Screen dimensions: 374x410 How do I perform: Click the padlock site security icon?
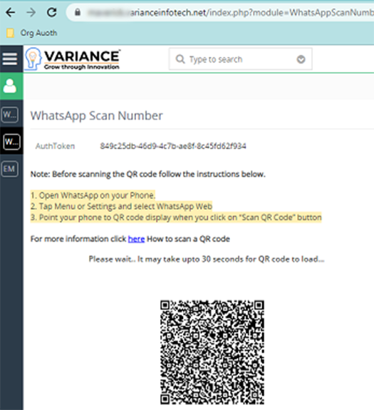(78, 12)
